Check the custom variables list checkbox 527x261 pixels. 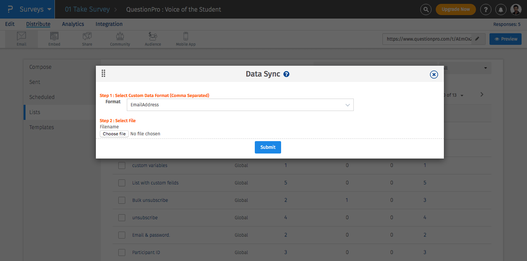pos(122,165)
